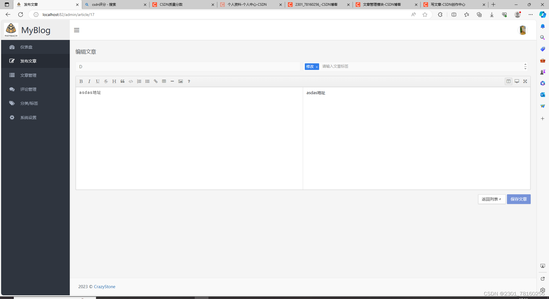Viewport: 549px width, 299px height.
Task: Toggle bold formatting in editor toolbar
Action: coord(81,81)
